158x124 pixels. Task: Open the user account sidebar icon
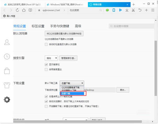coord(7,42)
